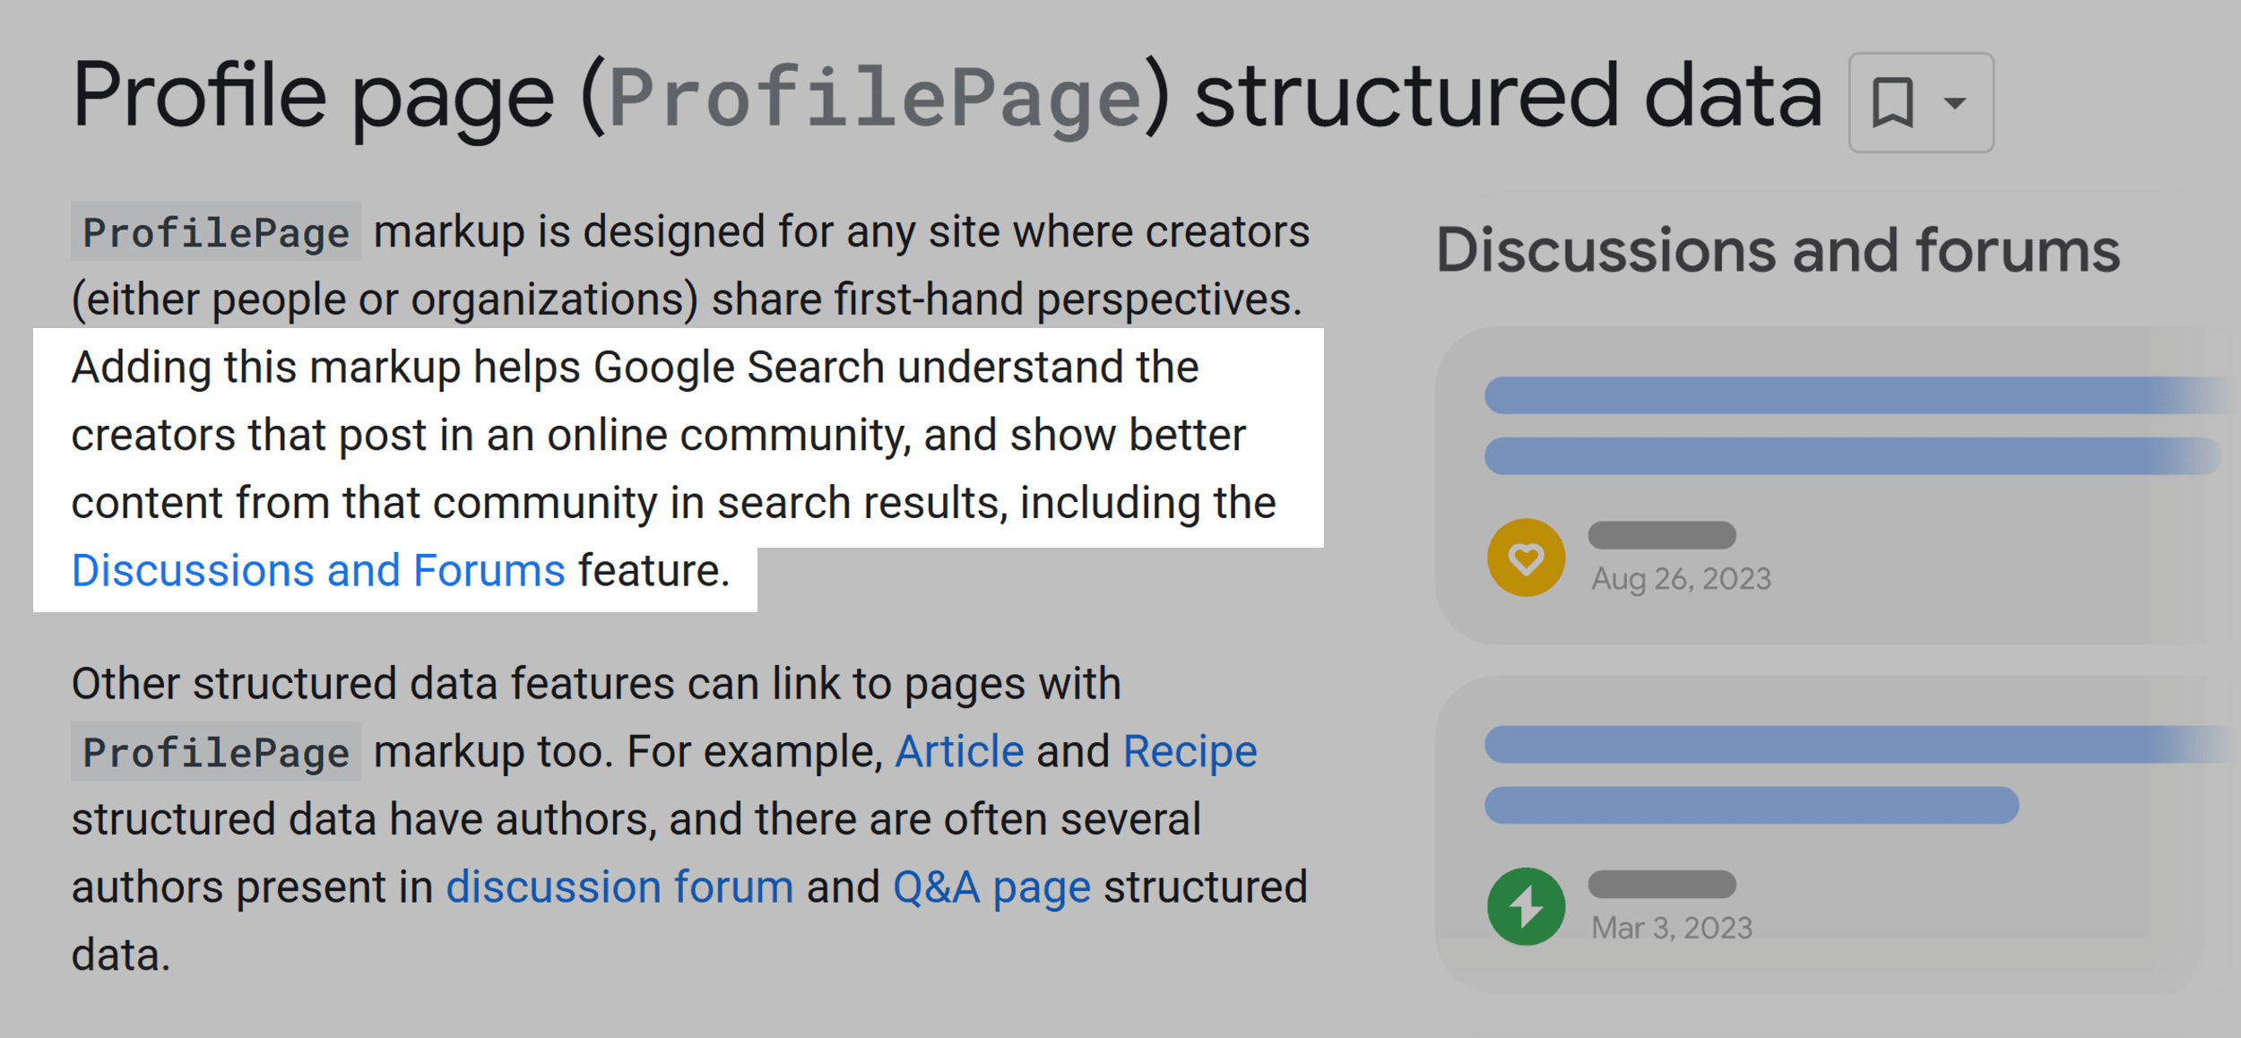
Task: Open the Recipe structured data link
Action: click(x=1188, y=749)
